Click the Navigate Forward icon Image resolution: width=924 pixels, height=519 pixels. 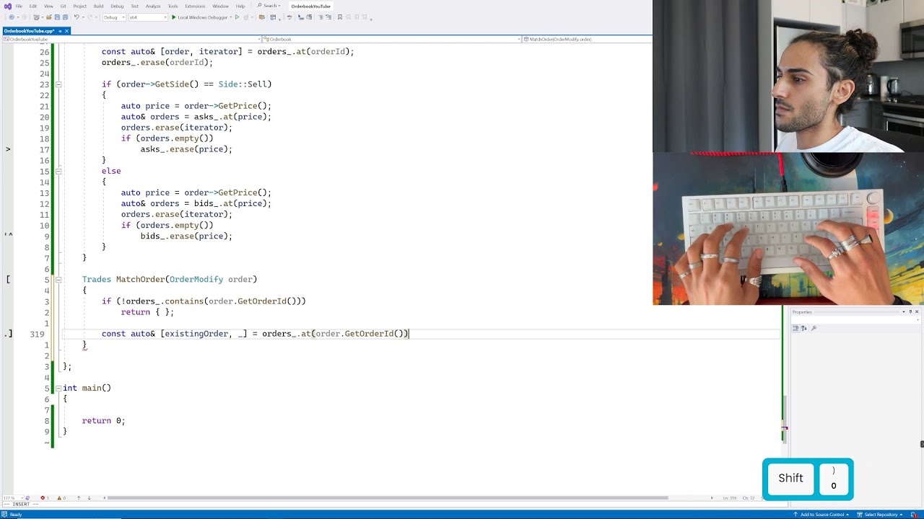25,17
